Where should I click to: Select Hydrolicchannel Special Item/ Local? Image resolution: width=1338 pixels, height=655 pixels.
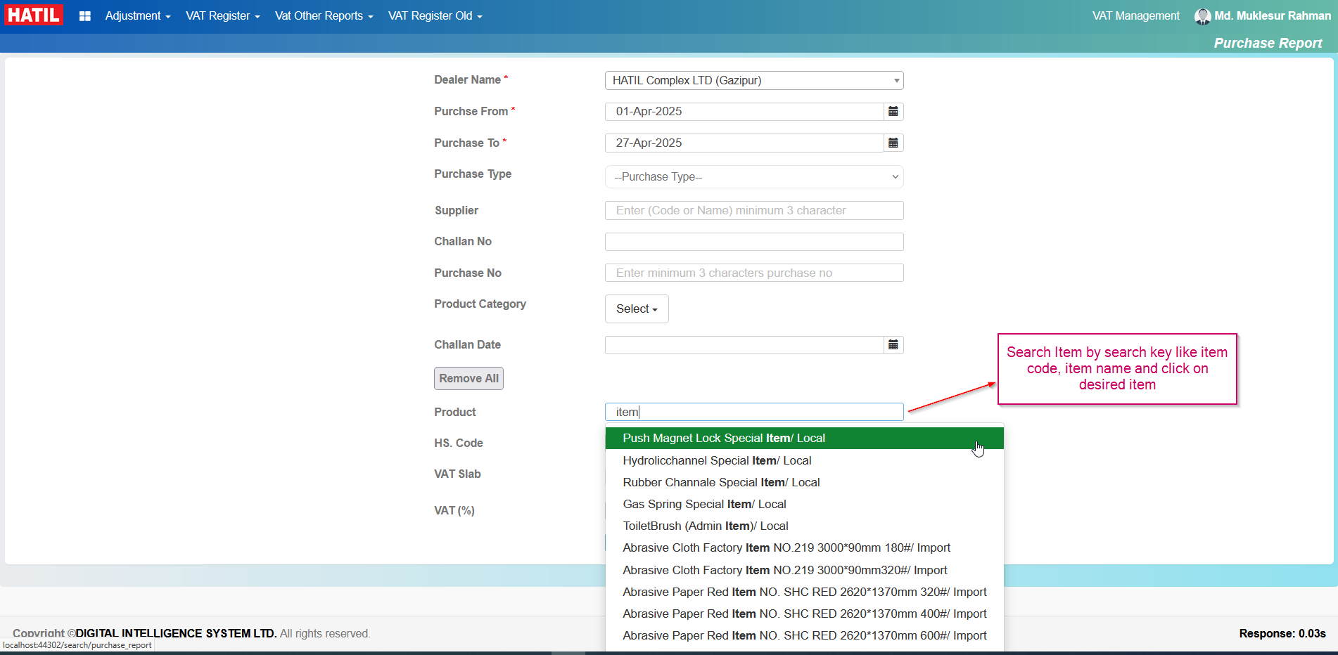pos(804,461)
